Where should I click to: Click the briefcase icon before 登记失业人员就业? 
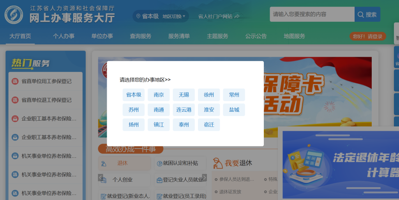(159, 180)
